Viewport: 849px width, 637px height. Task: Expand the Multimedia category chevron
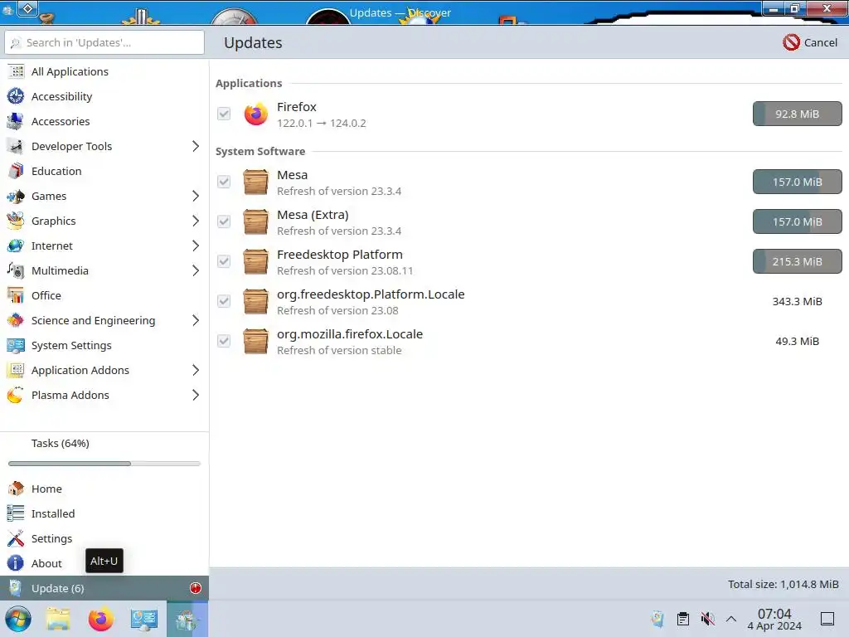point(196,271)
